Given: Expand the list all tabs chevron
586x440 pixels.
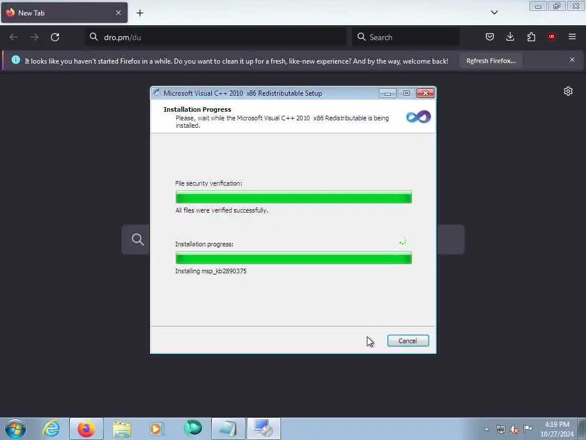Looking at the screenshot, I should [494, 13].
